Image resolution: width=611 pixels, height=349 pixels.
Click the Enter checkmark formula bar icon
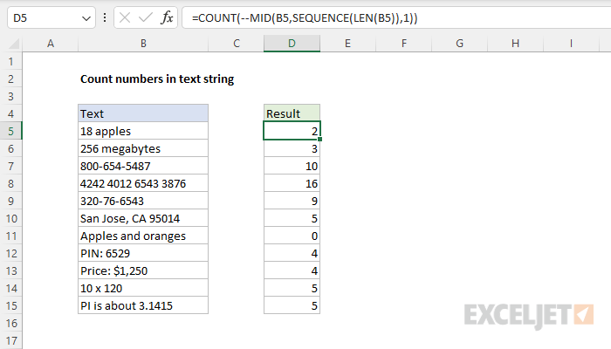coord(146,17)
